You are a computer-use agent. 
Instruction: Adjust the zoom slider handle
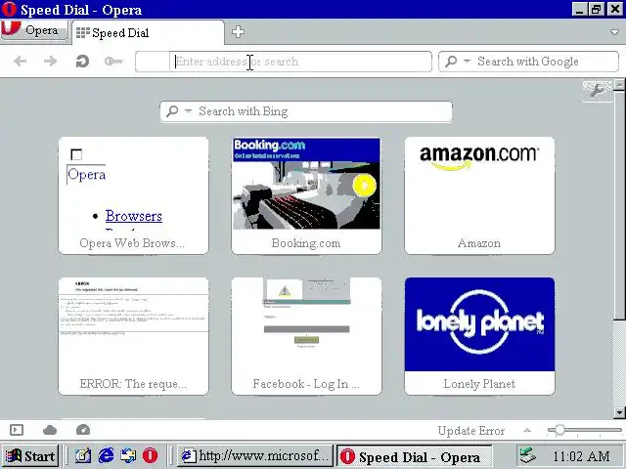pos(559,430)
